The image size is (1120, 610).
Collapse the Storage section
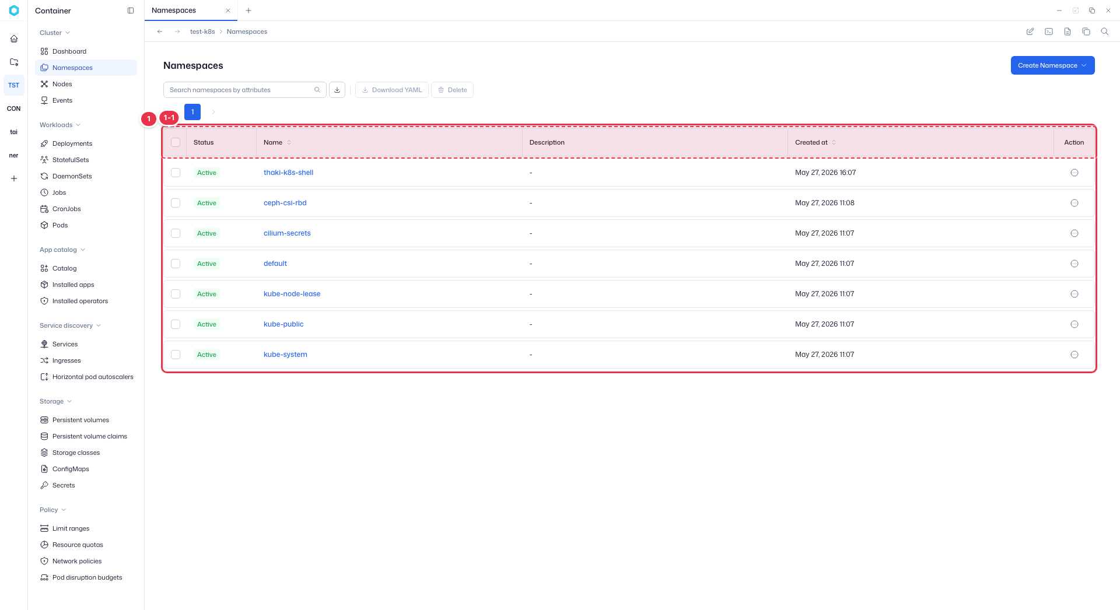(x=55, y=401)
